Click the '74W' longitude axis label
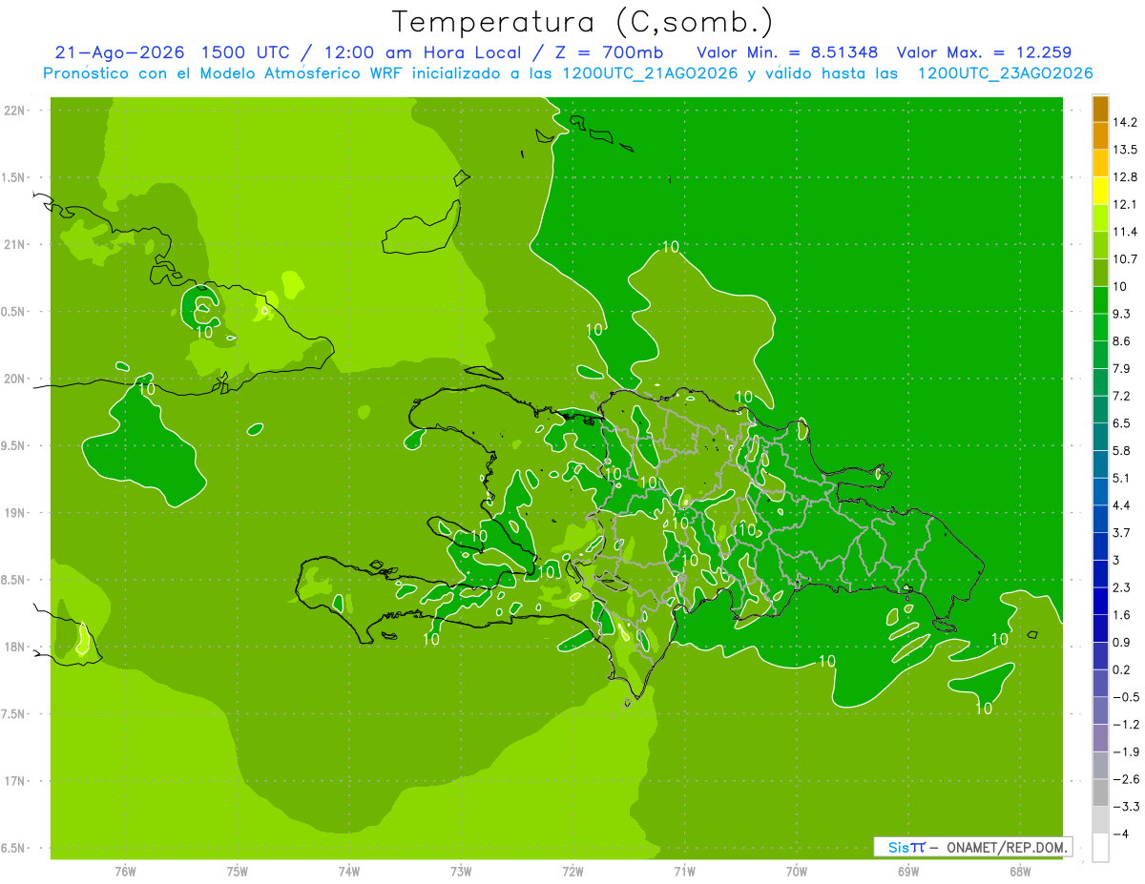The width and height of the screenshot is (1145, 884). tap(348, 872)
